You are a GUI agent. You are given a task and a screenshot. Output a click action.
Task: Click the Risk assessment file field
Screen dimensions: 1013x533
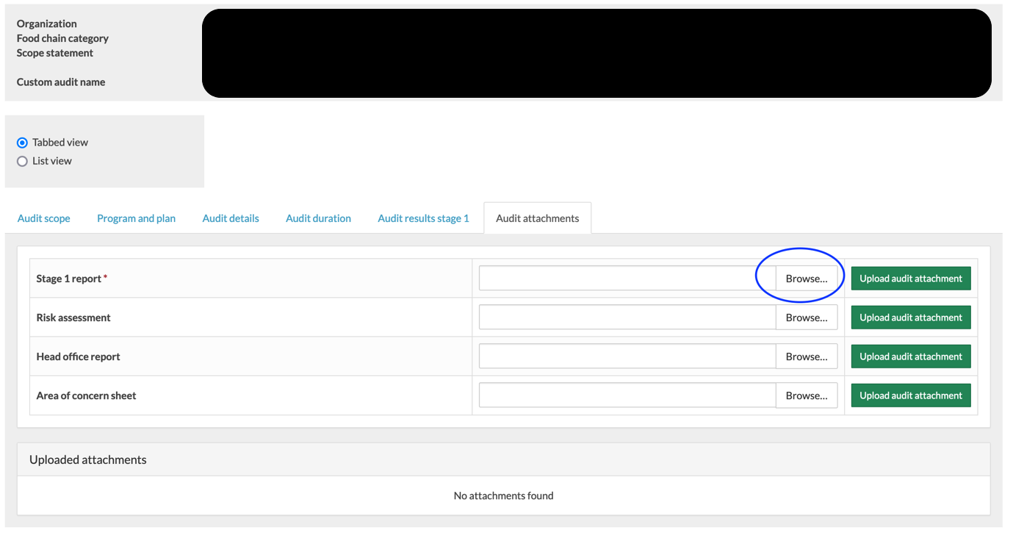(x=627, y=318)
